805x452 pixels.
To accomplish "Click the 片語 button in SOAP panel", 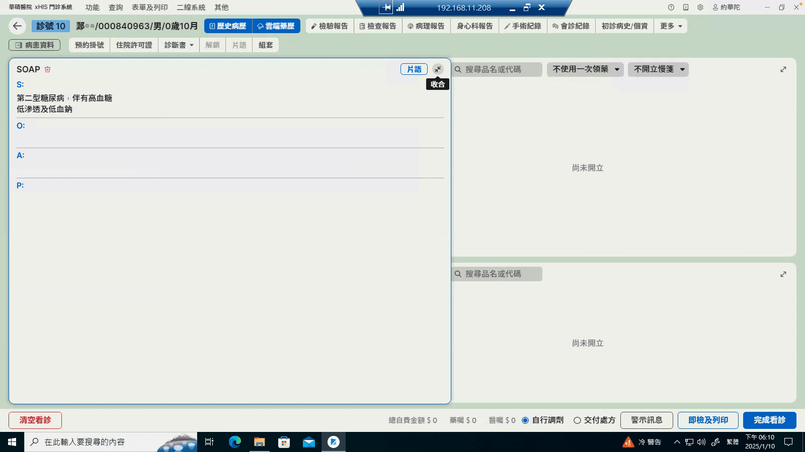I will tap(414, 69).
